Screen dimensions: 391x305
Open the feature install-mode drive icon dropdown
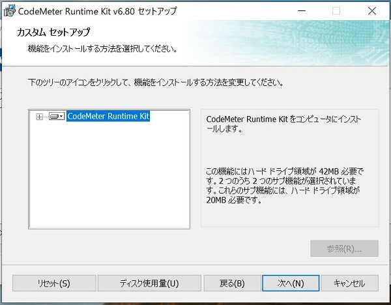57,116
